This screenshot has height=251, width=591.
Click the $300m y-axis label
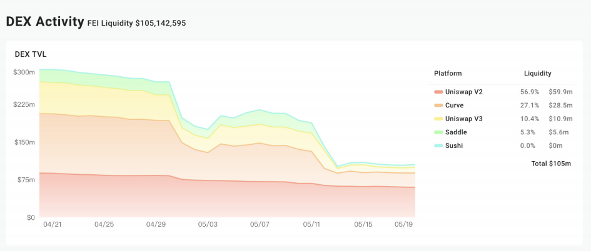point(24,72)
